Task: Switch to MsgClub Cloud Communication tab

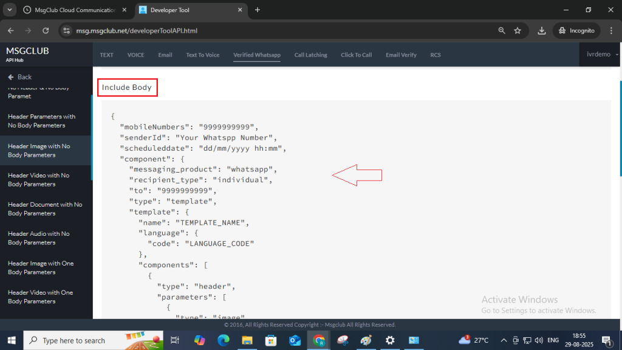Action: (x=75, y=10)
